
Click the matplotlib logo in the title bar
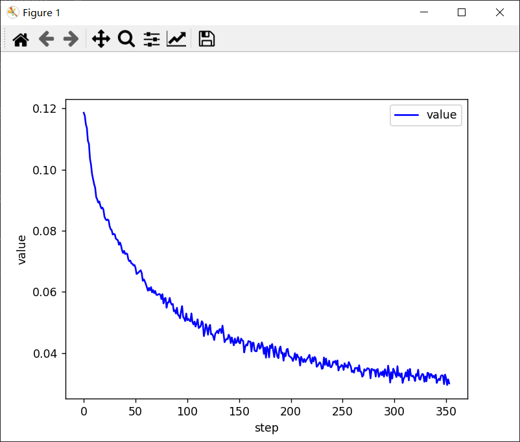click(x=12, y=12)
